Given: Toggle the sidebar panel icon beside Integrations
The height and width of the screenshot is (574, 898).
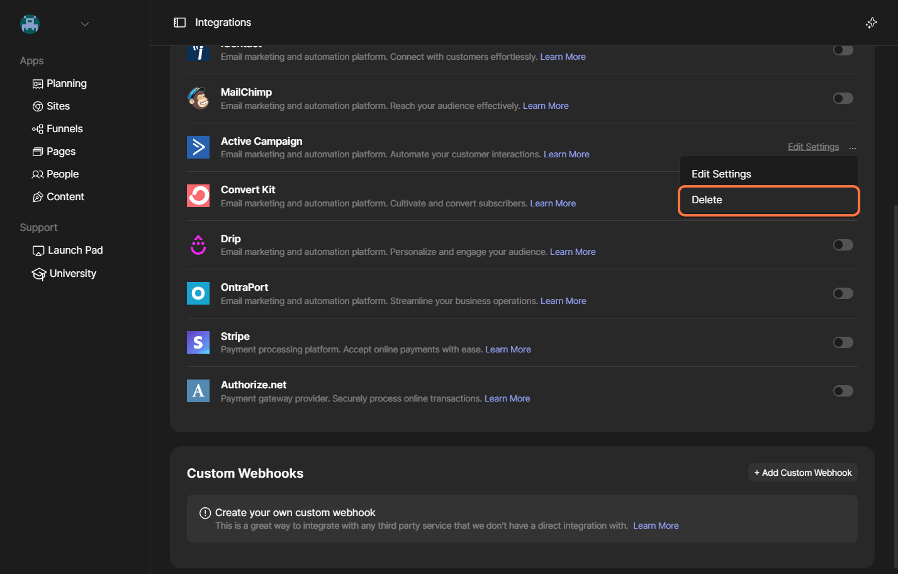Looking at the screenshot, I should 180,23.
